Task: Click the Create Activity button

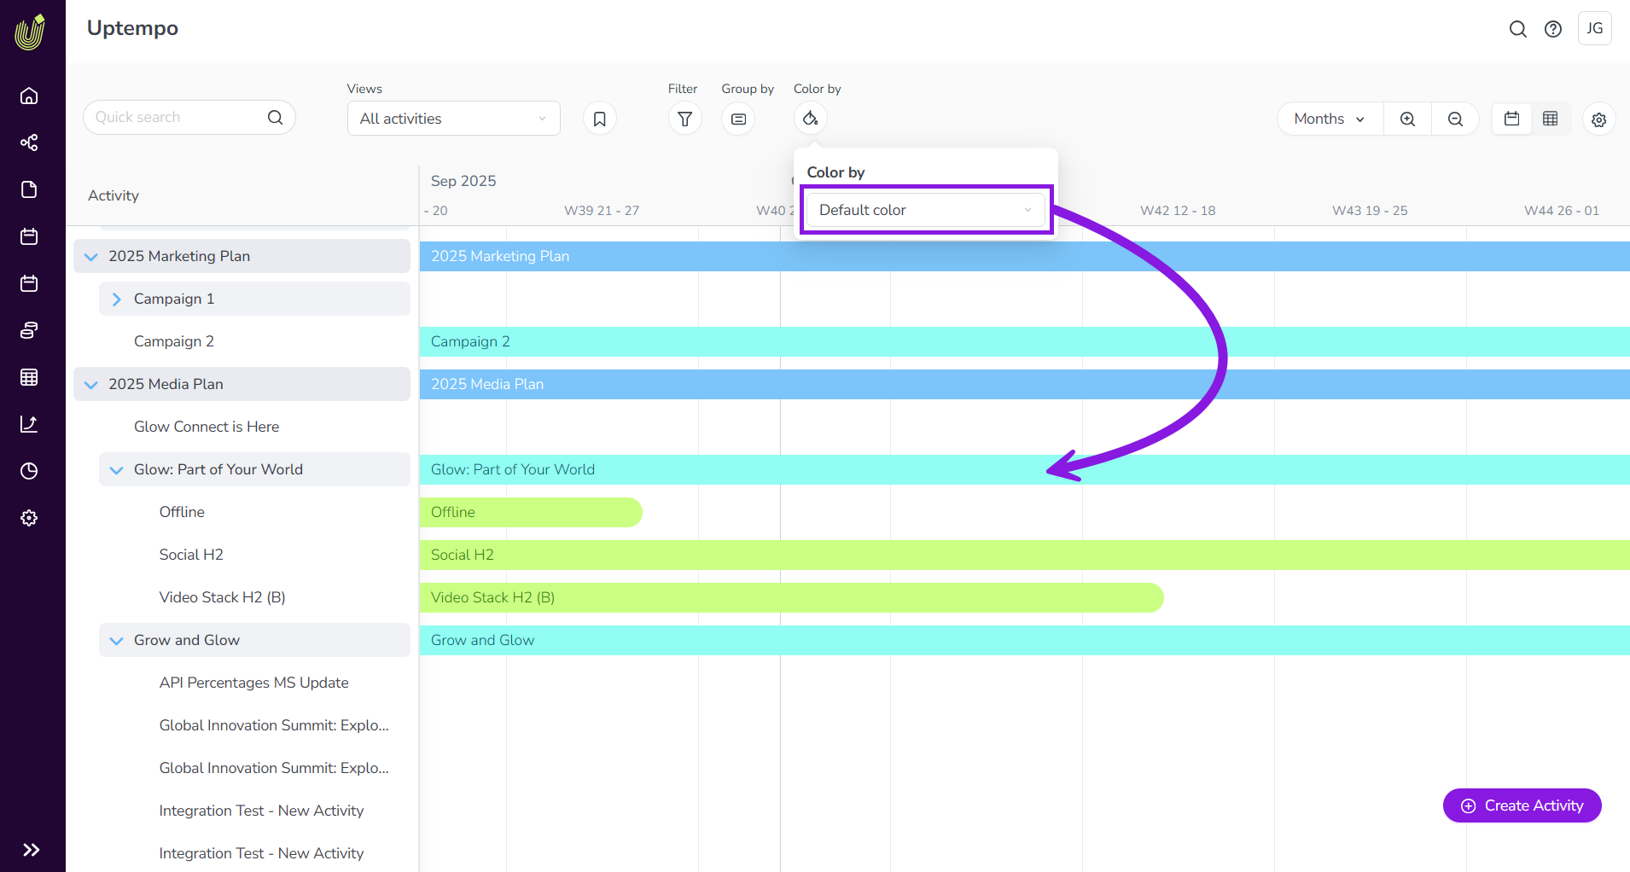Action: click(1522, 805)
